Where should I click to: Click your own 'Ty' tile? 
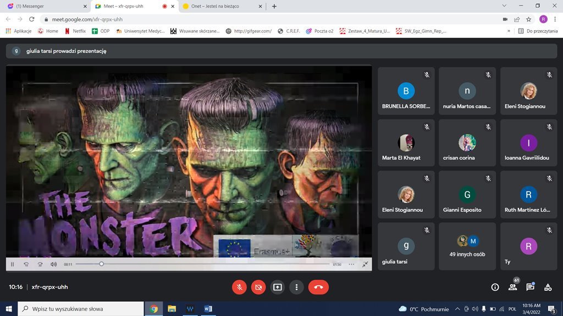[528, 246]
